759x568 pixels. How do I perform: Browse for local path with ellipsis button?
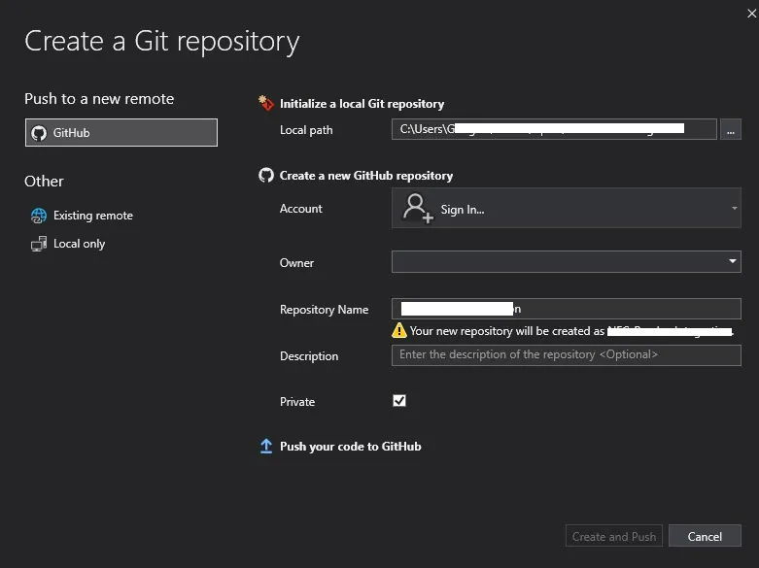pyautogui.click(x=731, y=129)
